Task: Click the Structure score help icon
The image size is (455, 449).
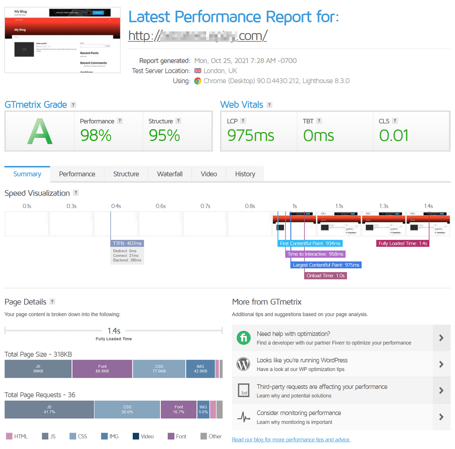Action: (179, 121)
